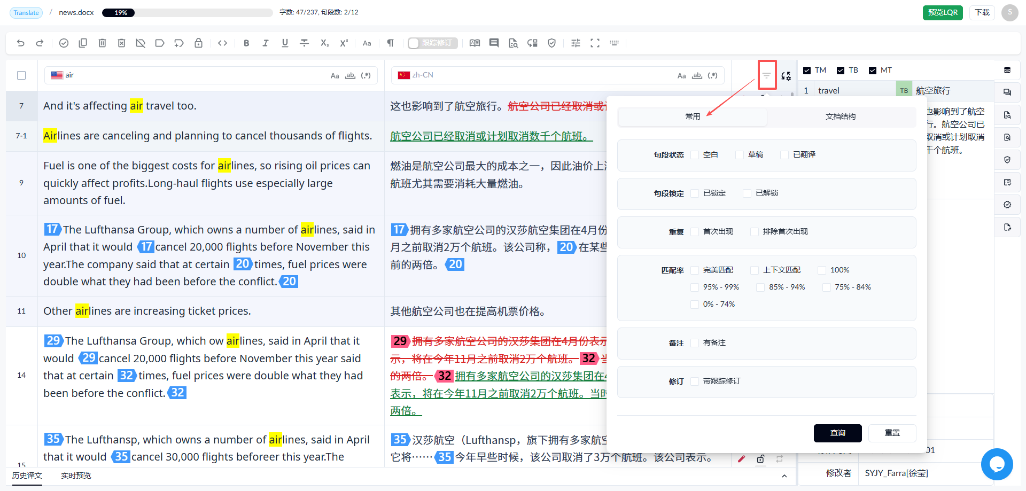Toggle Bold formatting in toolbar

point(246,43)
